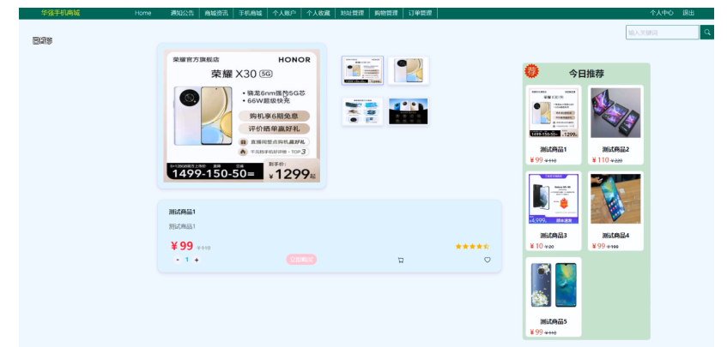The width and height of the screenshot is (727, 347).
Task: Click the red 荐 badge icon
Action: [x=531, y=71]
